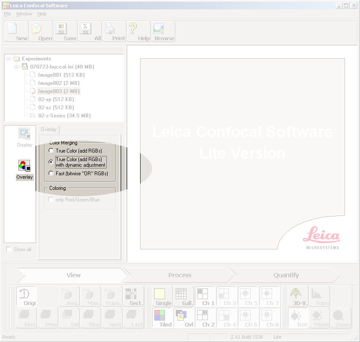This screenshot has width=360, height=342.
Task: Go to the Quantify workflow step
Action: point(286,275)
